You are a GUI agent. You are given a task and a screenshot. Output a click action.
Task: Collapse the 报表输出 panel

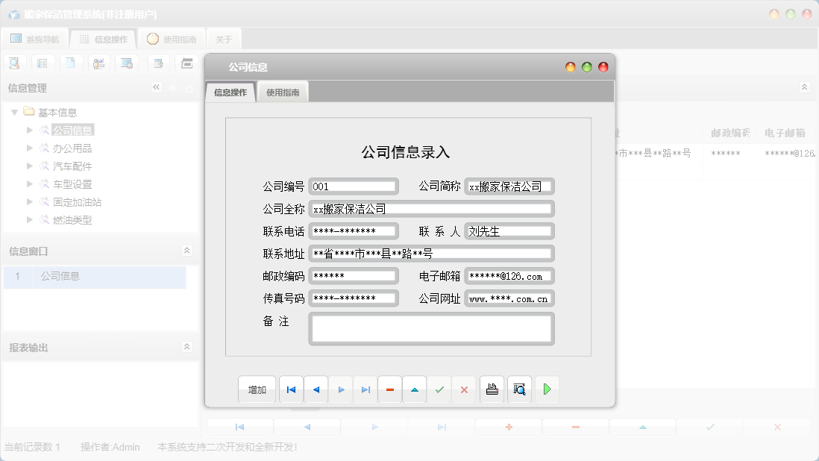pyautogui.click(x=186, y=346)
